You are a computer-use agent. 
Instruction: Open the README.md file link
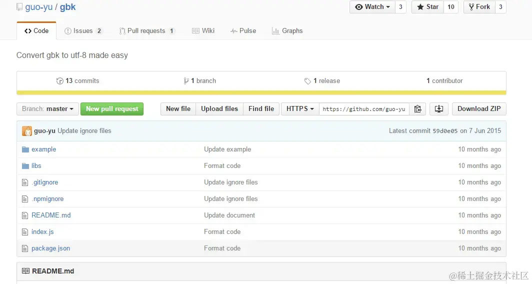pyautogui.click(x=51, y=215)
